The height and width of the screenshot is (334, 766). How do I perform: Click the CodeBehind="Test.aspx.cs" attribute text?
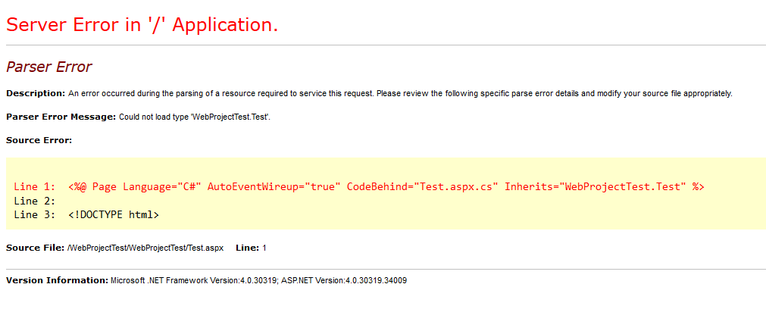423,186
